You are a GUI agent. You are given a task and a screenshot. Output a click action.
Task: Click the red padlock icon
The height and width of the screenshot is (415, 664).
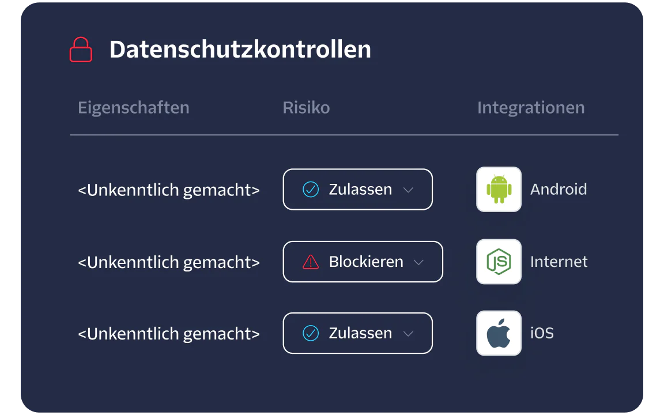pyautogui.click(x=81, y=50)
